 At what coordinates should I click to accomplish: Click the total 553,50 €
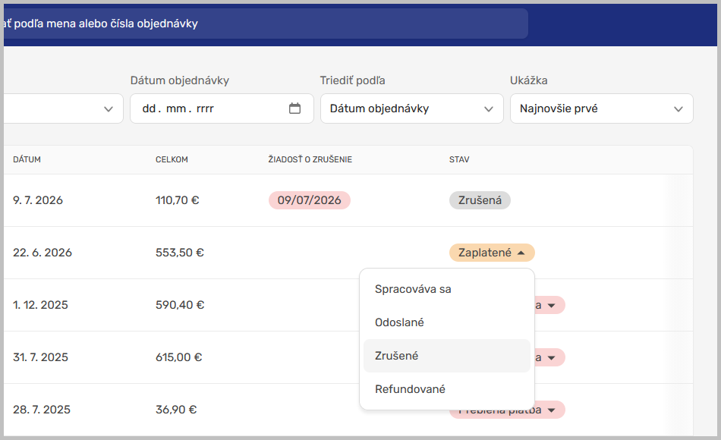pos(180,253)
